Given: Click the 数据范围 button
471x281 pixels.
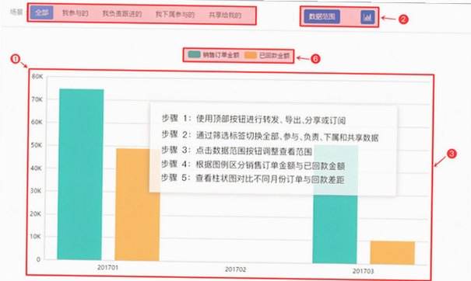Looking at the screenshot, I should tap(322, 16).
